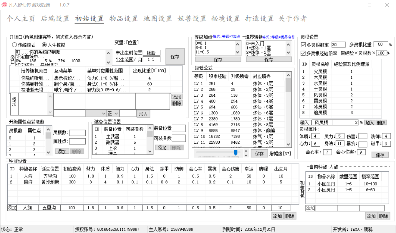Click the 出生范围/月 input field
The height and width of the screenshot is (233, 396).
coord(152,59)
